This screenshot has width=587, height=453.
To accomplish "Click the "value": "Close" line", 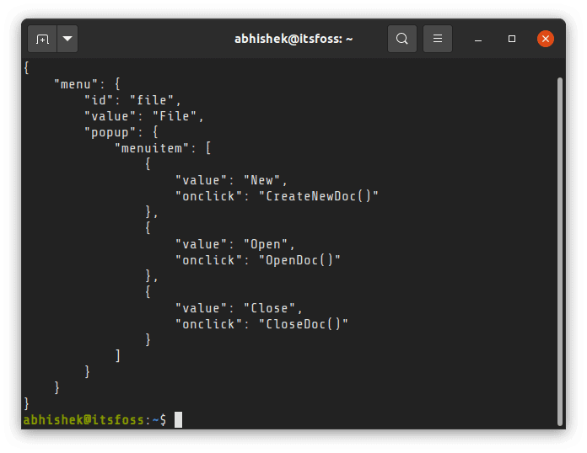I will [239, 308].
